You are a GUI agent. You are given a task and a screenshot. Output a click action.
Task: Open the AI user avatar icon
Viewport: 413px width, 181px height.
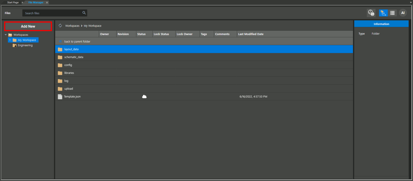(x=403, y=13)
